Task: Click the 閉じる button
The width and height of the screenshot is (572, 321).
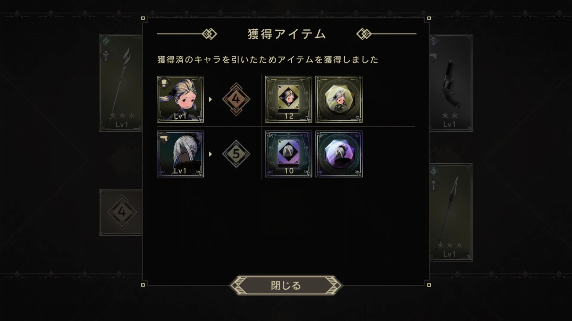Action: coord(286,286)
